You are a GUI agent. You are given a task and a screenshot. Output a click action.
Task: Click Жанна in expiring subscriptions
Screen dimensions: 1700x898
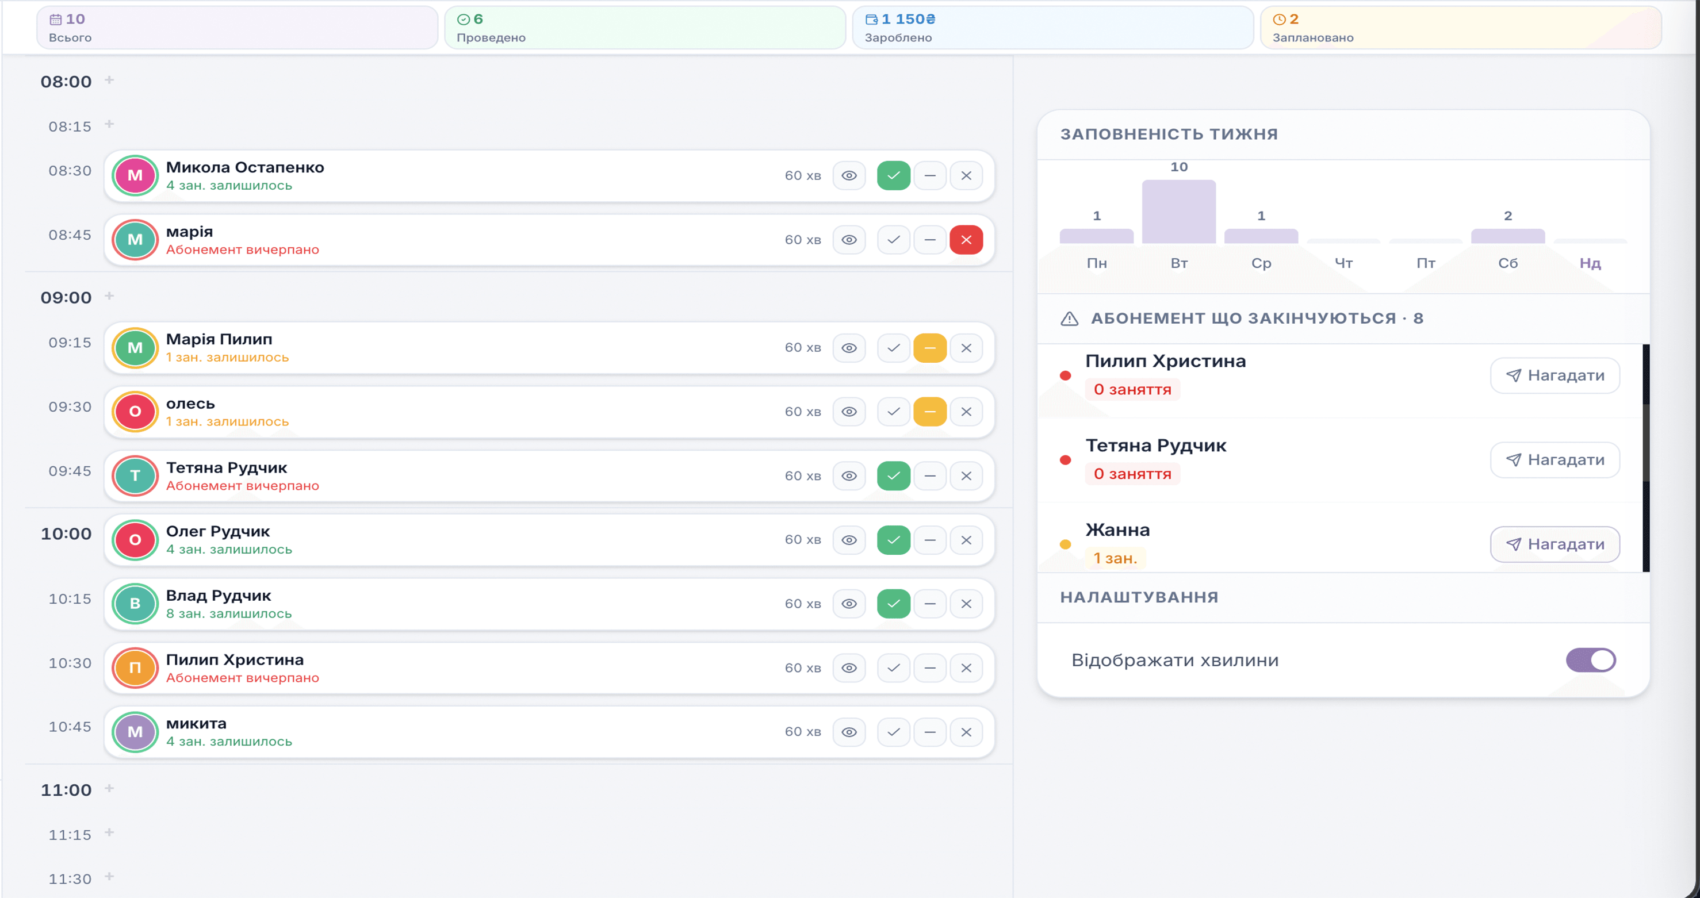(1117, 530)
